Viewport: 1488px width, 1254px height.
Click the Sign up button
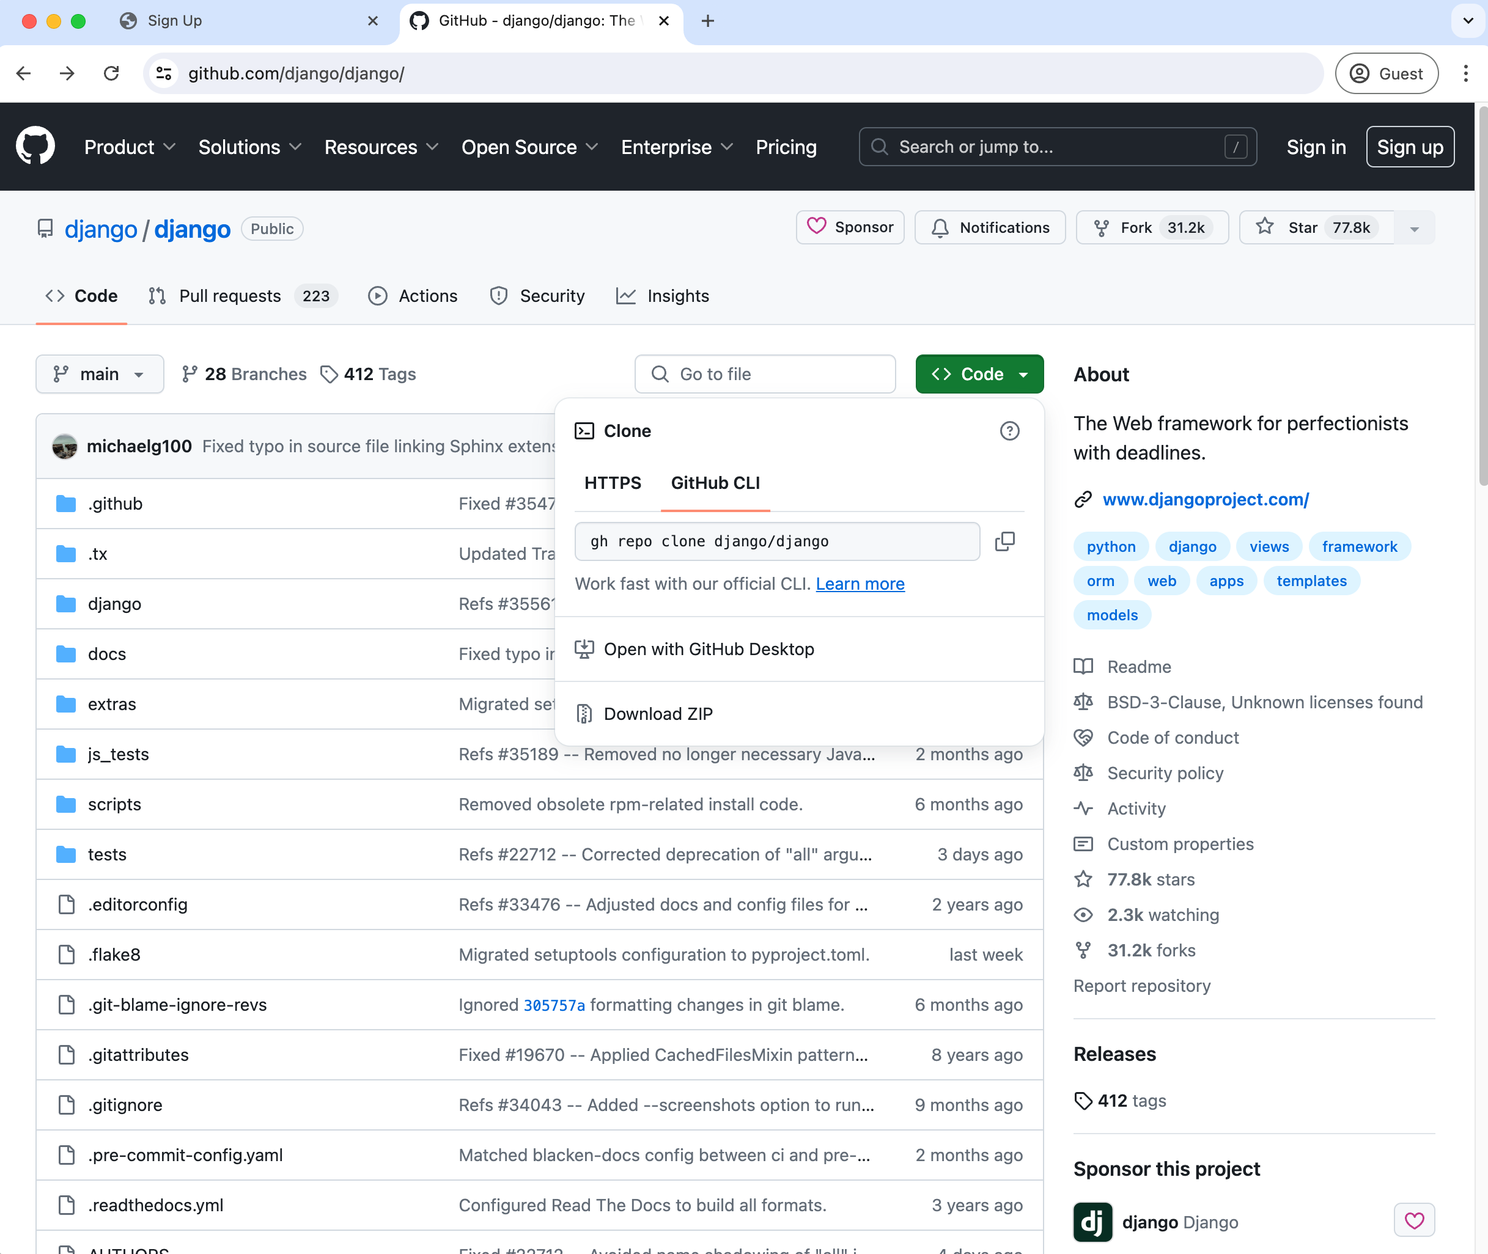1410,147
